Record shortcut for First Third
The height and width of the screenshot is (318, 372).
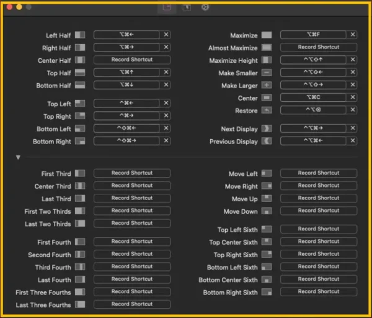(x=132, y=173)
